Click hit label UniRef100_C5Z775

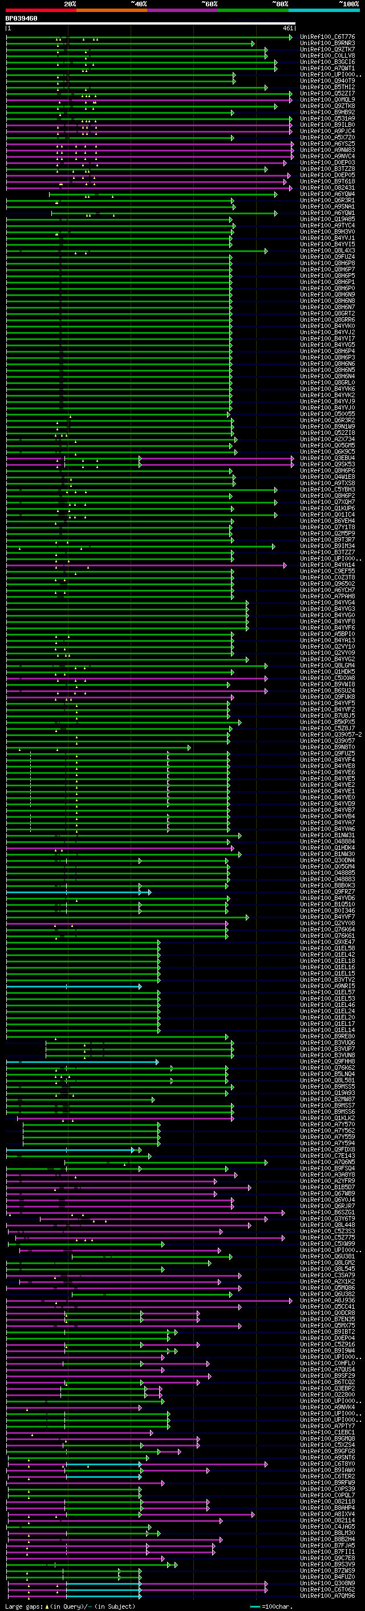[x=327, y=1237]
